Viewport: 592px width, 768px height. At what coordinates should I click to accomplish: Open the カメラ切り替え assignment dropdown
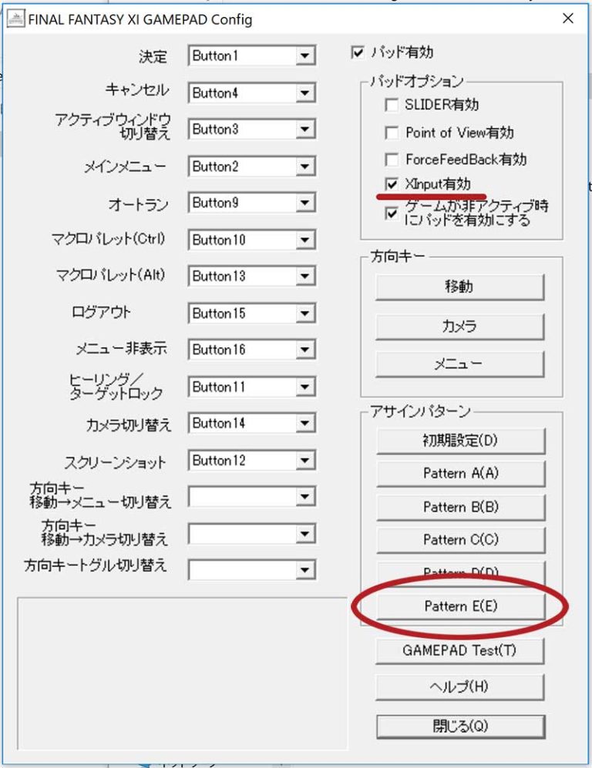(307, 423)
